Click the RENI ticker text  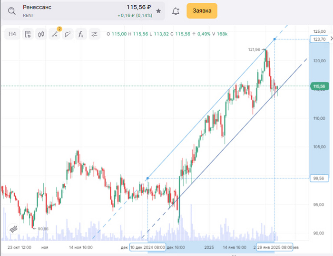click(28, 16)
